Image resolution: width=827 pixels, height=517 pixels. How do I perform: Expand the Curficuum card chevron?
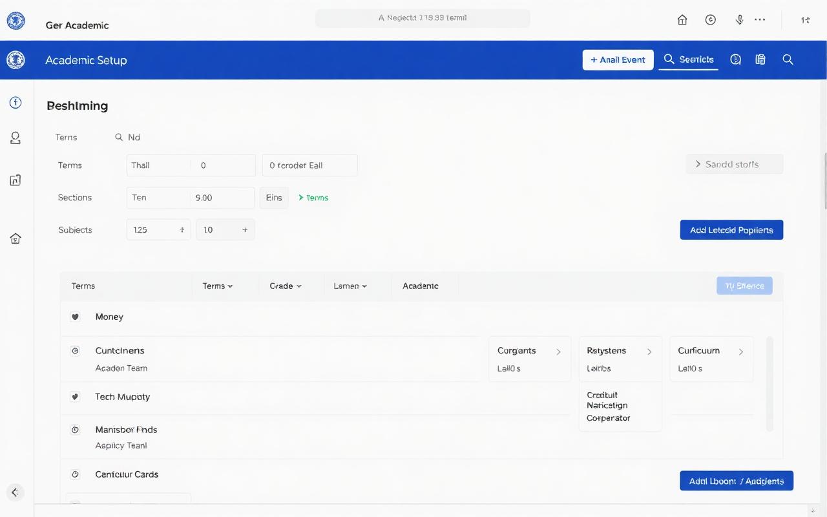[740, 352]
